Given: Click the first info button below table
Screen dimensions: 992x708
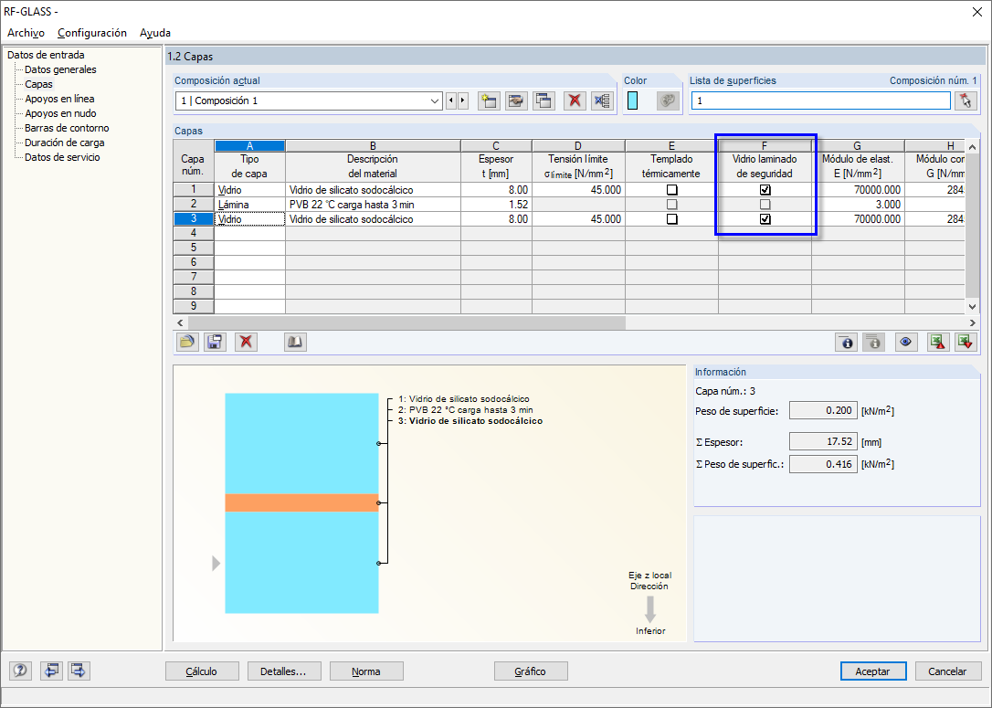Looking at the screenshot, I should (x=846, y=342).
